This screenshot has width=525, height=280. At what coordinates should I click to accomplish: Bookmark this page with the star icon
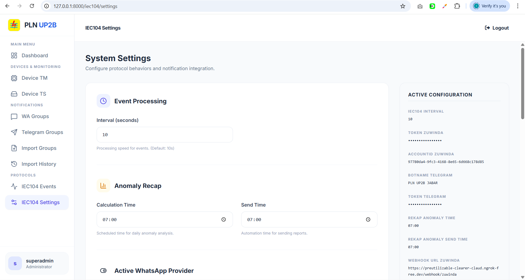click(403, 6)
